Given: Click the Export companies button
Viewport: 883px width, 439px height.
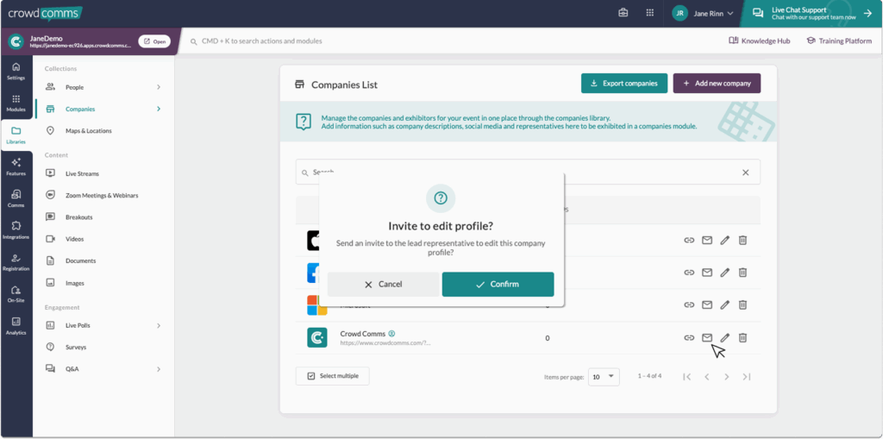Looking at the screenshot, I should 624,84.
